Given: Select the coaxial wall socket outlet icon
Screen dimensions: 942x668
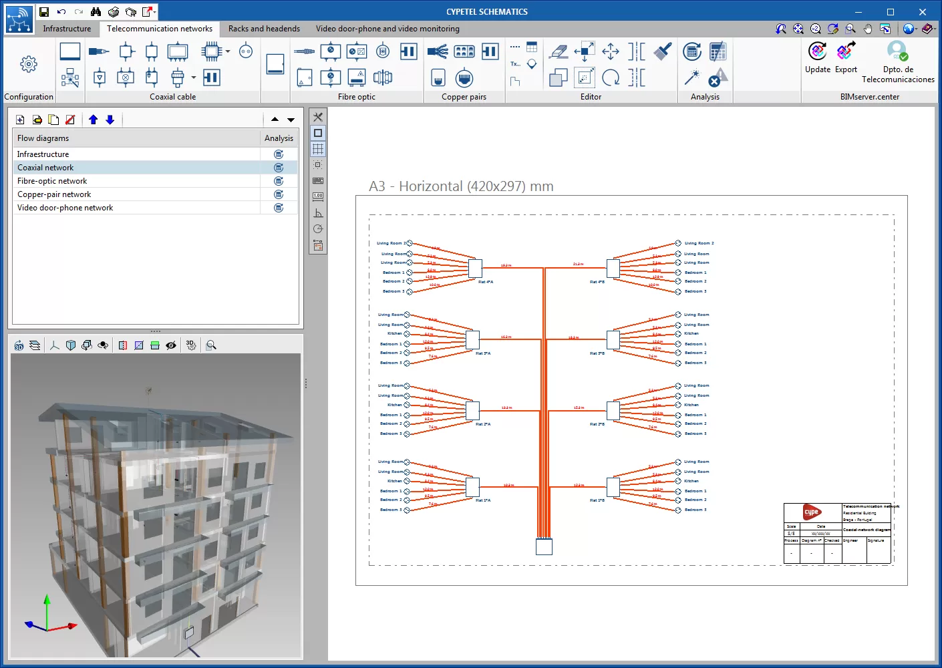Looking at the screenshot, I should 246,51.
